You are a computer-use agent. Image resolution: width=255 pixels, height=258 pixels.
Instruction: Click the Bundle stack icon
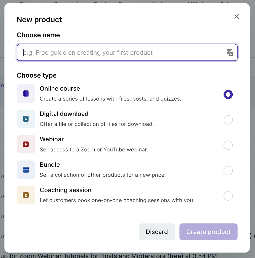pyautogui.click(x=26, y=170)
